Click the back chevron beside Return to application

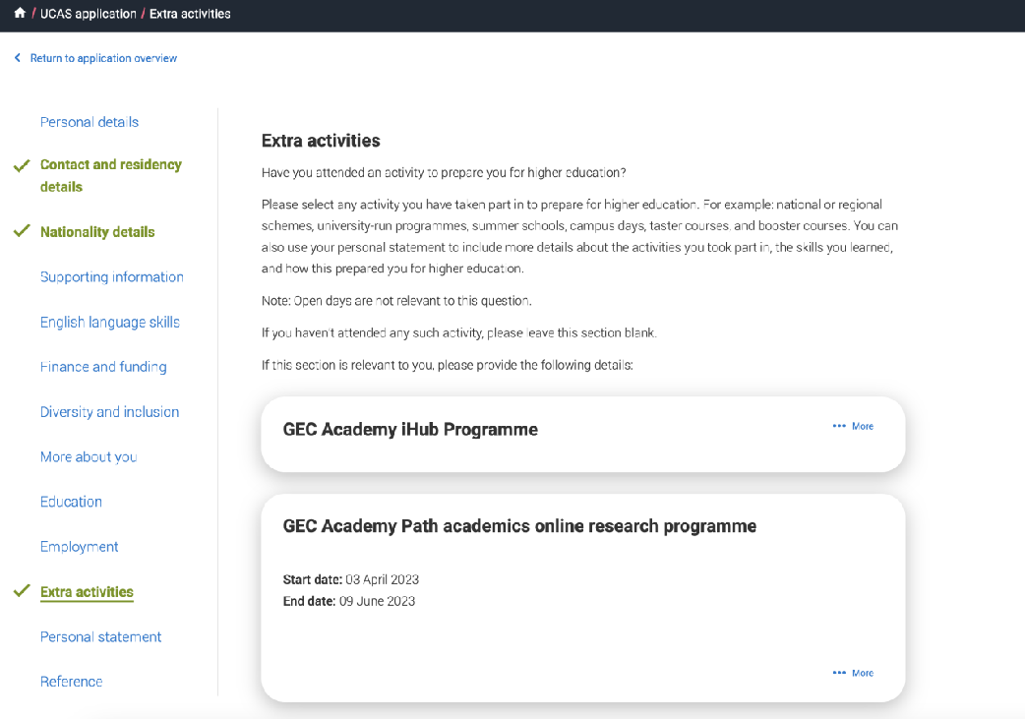pos(18,58)
